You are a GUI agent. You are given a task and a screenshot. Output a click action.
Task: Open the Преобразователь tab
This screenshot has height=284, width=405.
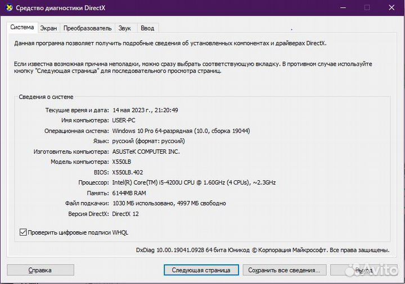pyautogui.click(x=87, y=28)
